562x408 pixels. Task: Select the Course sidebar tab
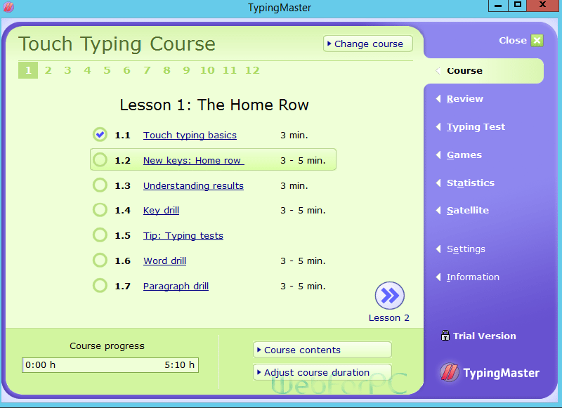[484, 70]
